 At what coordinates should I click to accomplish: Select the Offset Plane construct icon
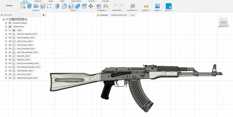click(x=132, y=6)
